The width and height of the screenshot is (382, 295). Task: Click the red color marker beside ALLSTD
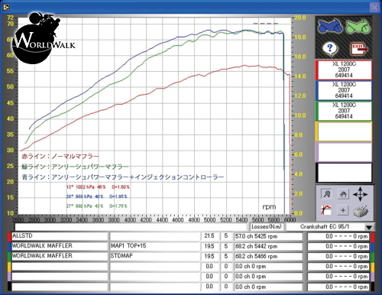(x=9, y=236)
